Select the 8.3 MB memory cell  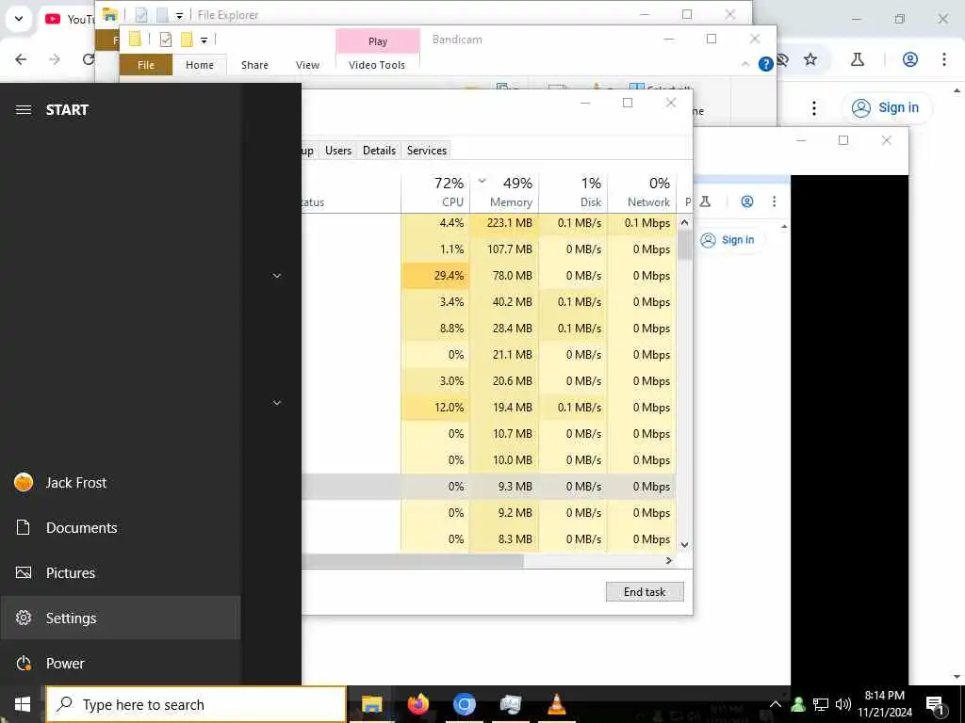505,539
